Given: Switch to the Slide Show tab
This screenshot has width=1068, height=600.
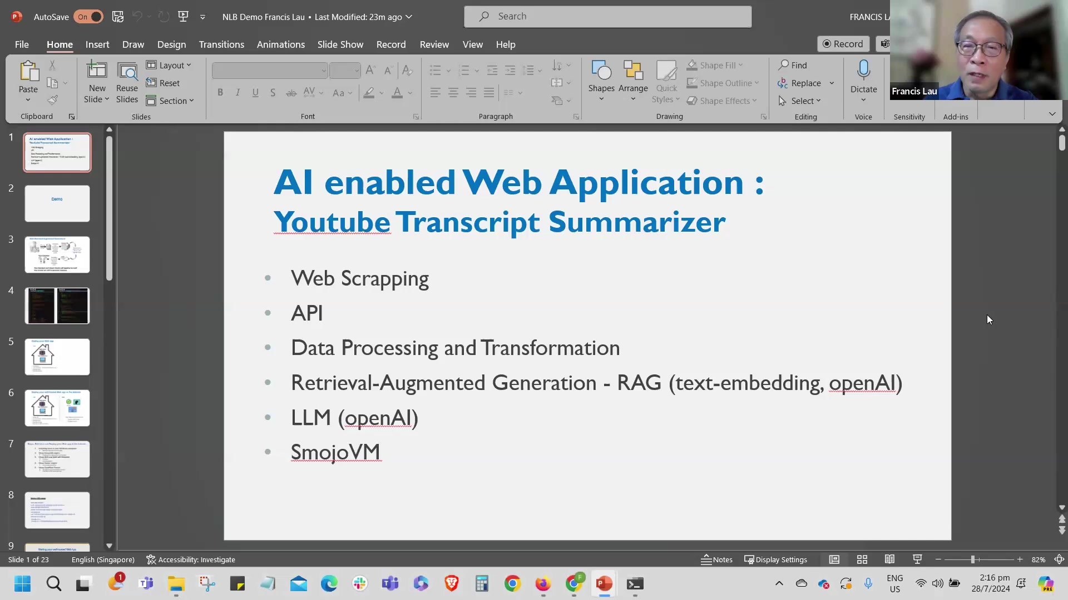Looking at the screenshot, I should 340,44.
